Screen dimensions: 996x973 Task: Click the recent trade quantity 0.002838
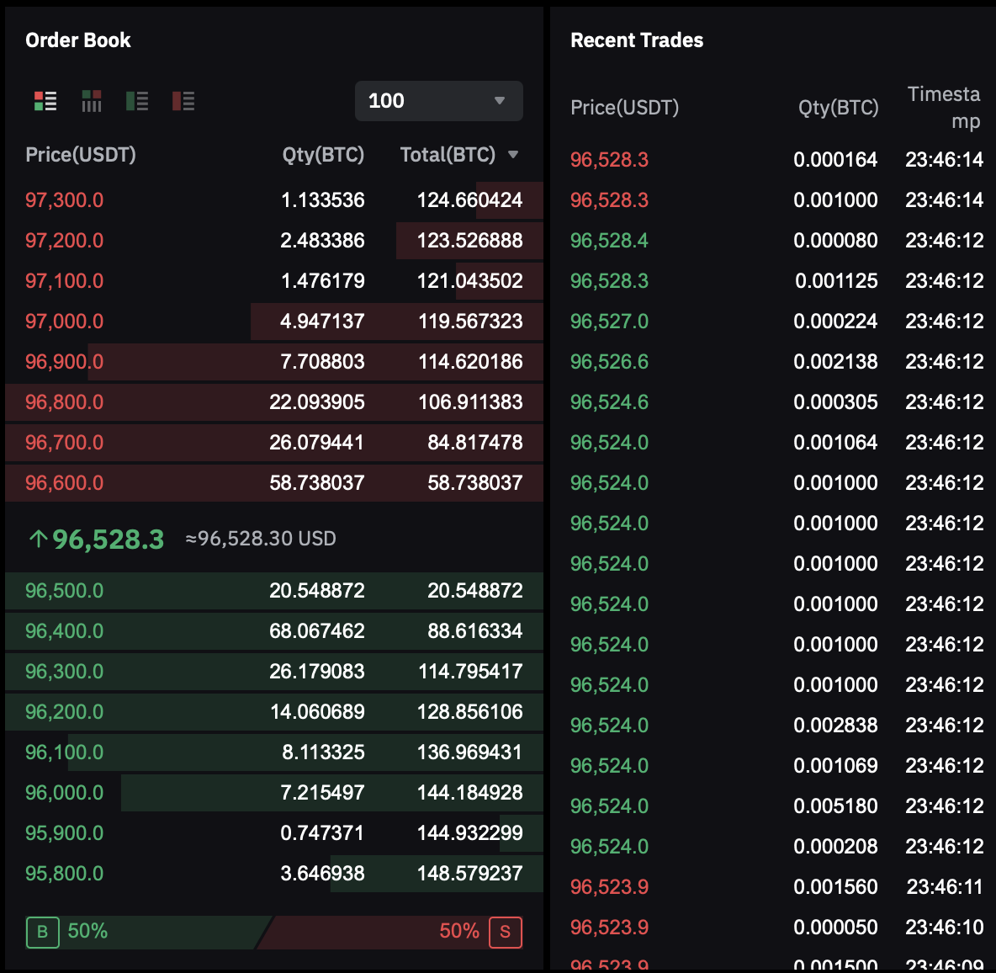tap(835, 726)
